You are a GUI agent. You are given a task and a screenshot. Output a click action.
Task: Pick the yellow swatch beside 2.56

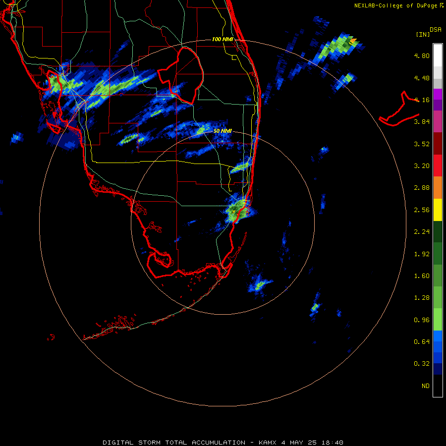click(438, 210)
